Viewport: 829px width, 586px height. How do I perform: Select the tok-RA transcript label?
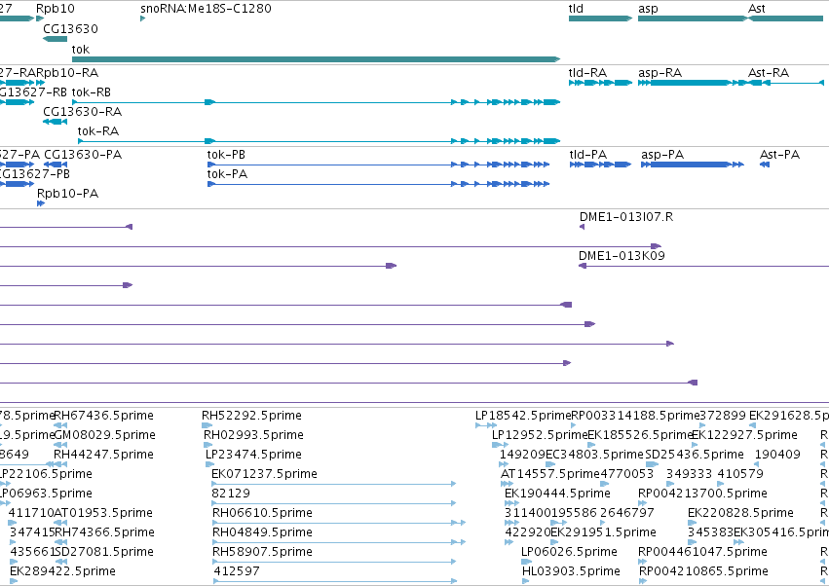(x=97, y=131)
